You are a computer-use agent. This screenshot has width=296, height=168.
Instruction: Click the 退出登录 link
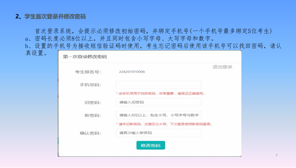[222, 67]
